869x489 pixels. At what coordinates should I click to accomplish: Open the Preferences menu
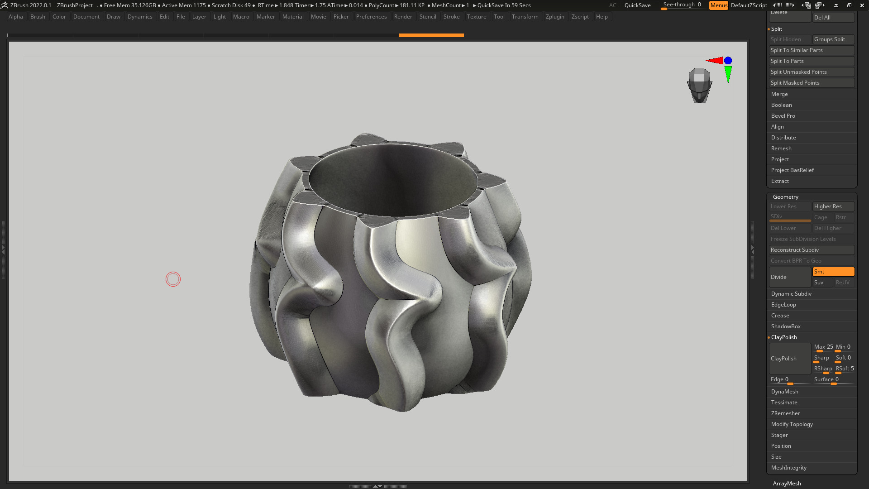click(371, 17)
